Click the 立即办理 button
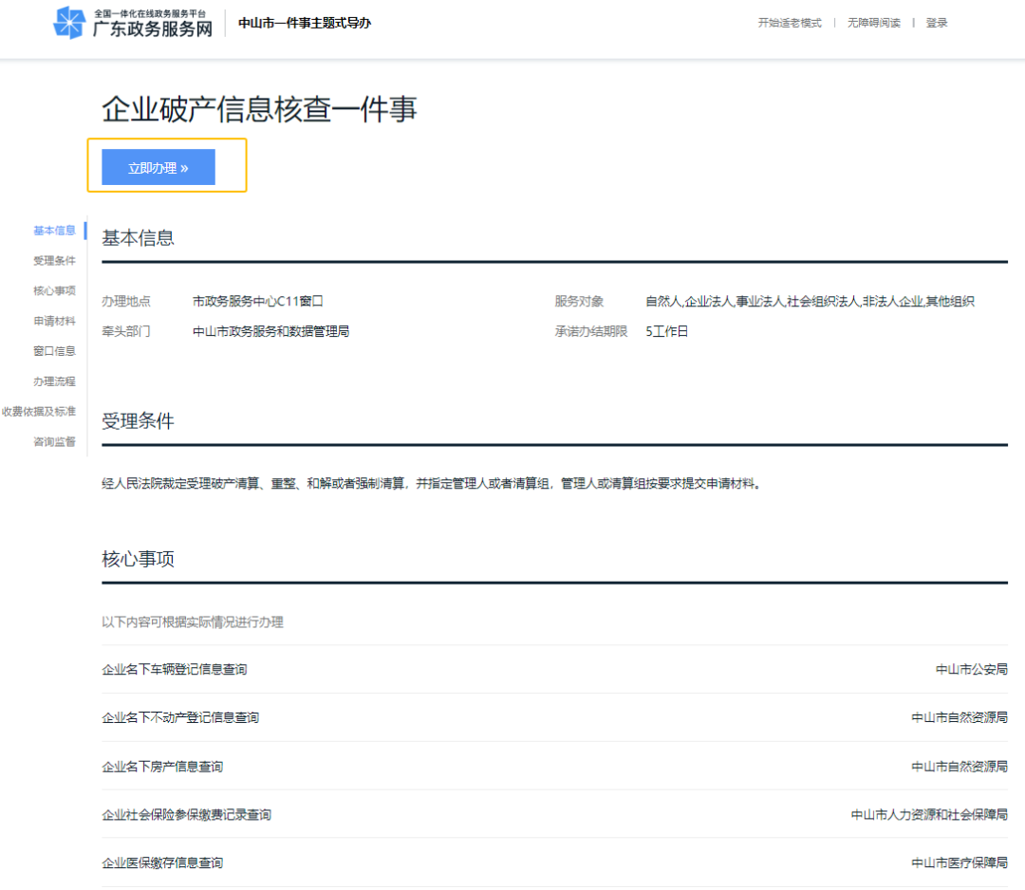Screen dimensions: 1025x890 [x=157, y=166]
